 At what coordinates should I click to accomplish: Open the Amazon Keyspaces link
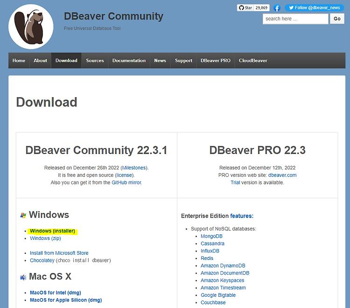(222, 280)
